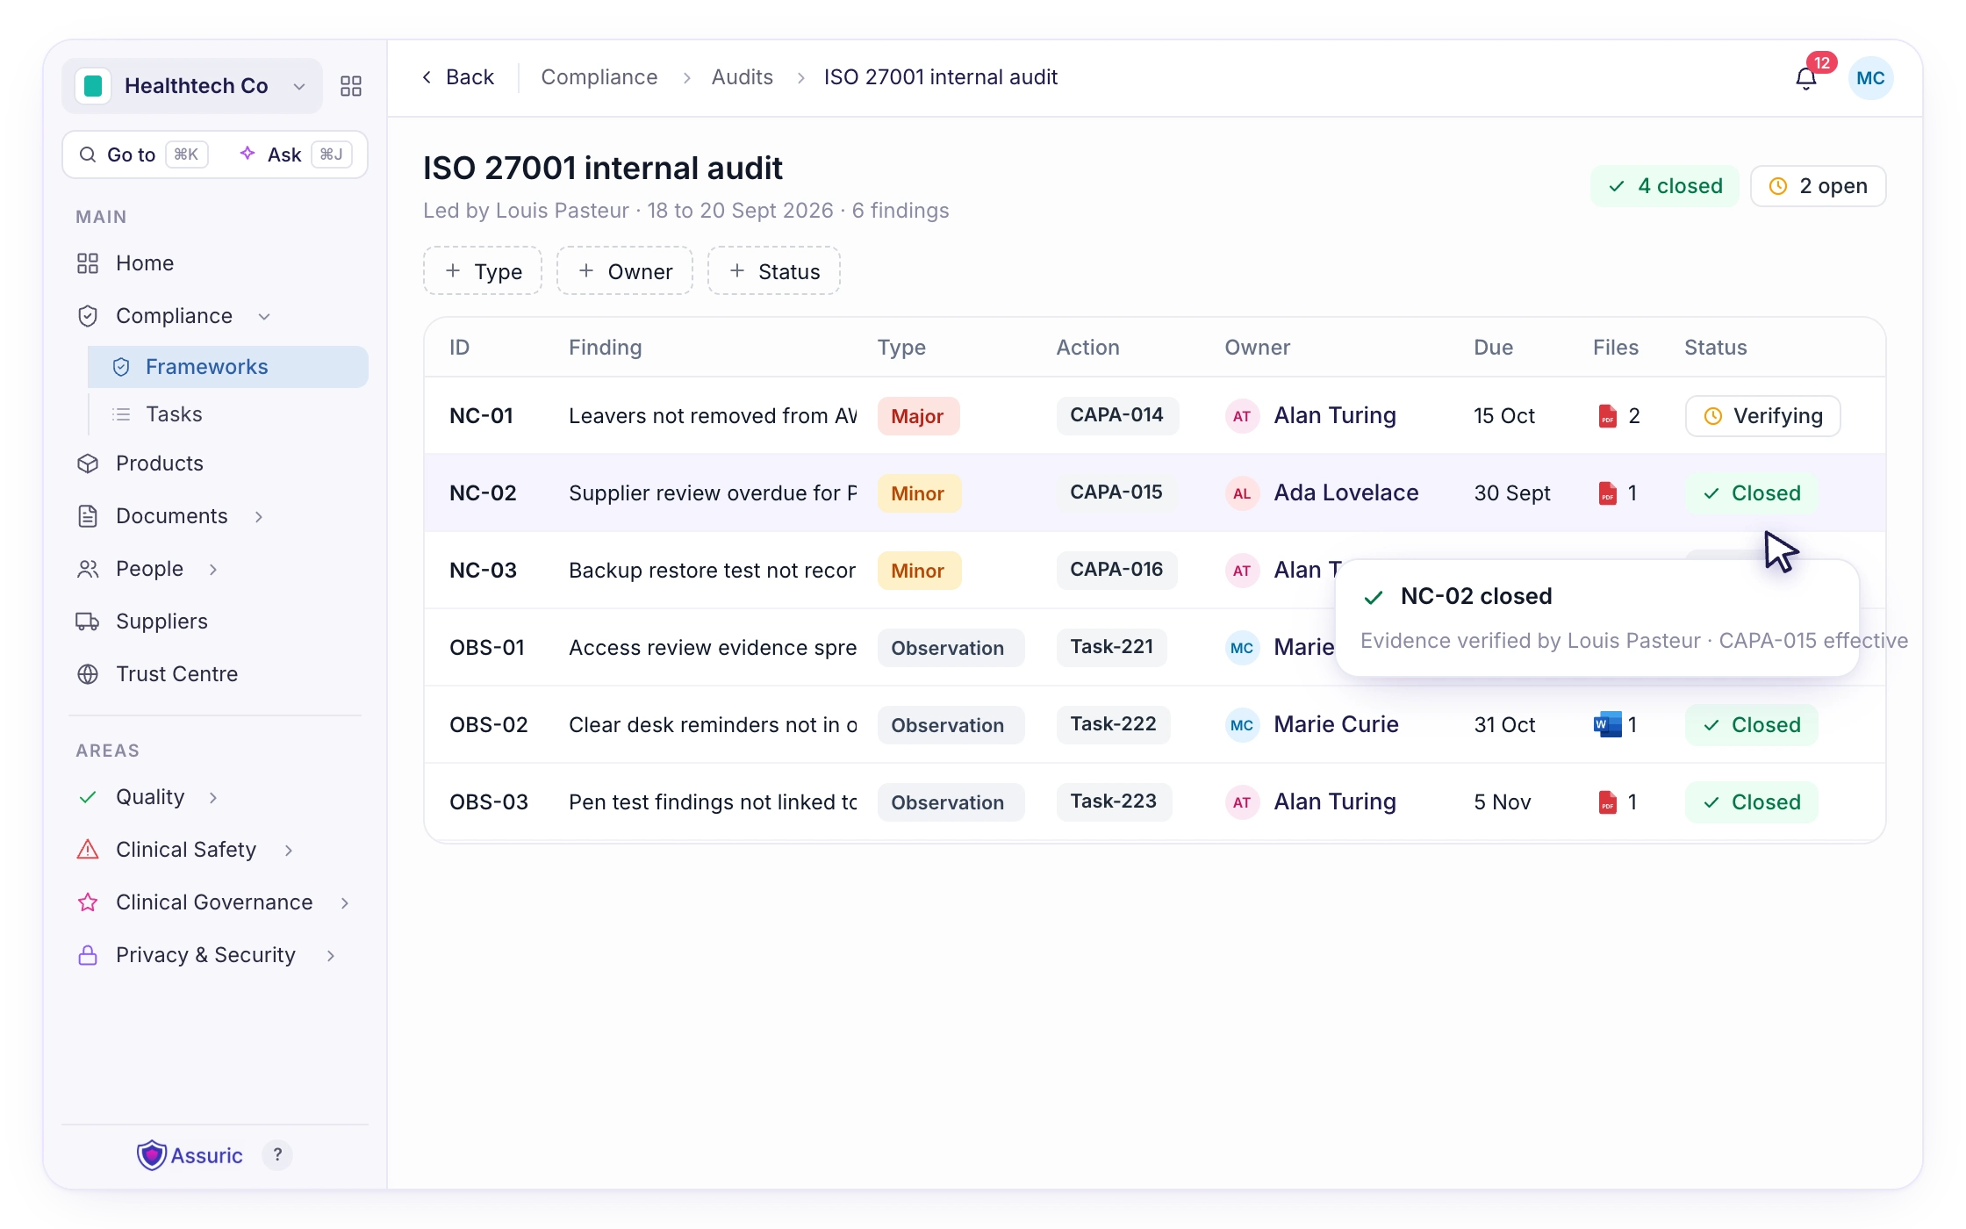1966x1229 pixels.
Task: Open the PDF file icon in NC-01 row
Action: coord(1607,416)
